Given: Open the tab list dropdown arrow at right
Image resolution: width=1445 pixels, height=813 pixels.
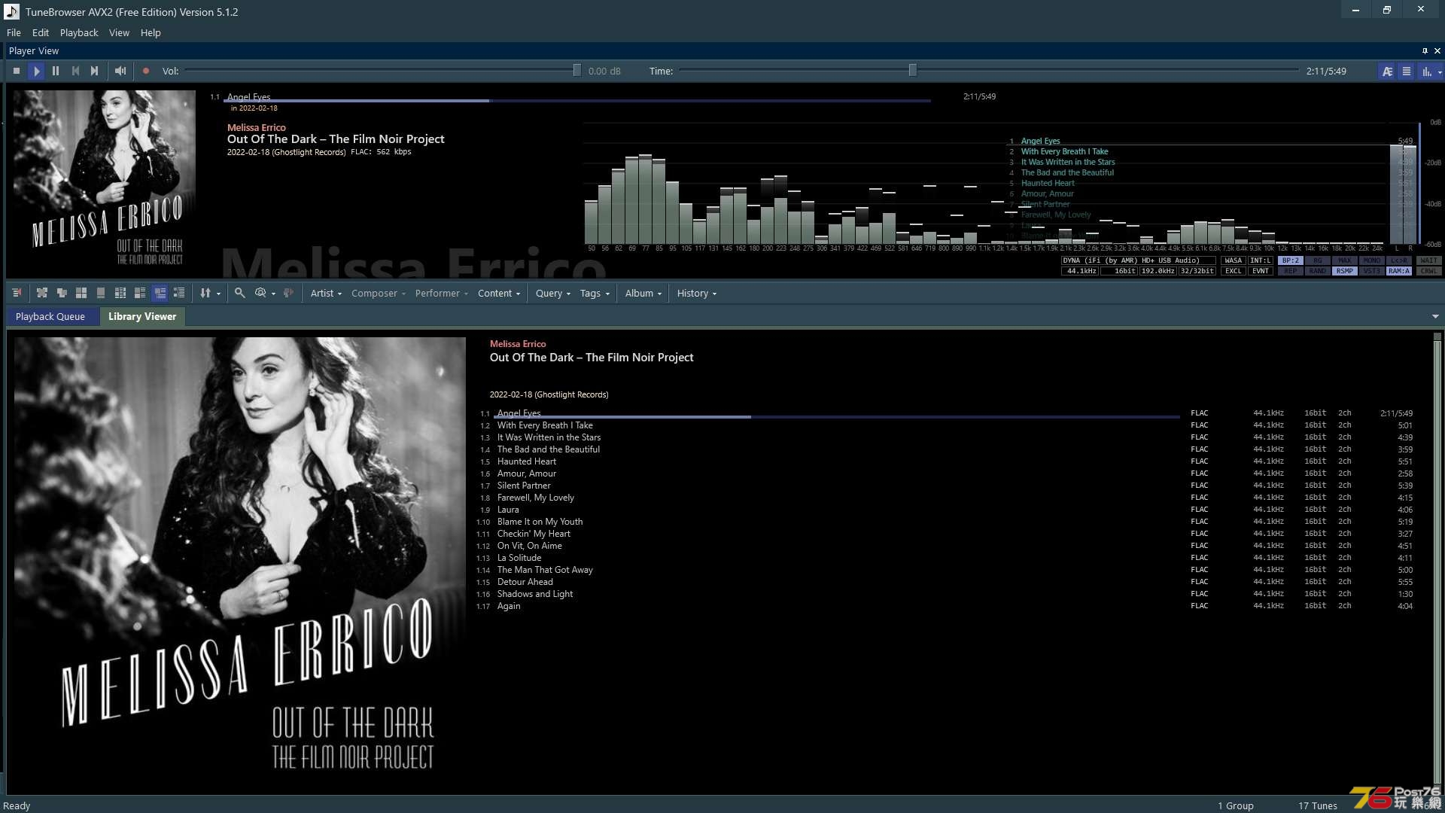Looking at the screenshot, I should pyautogui.click(x=1435, y=316).
